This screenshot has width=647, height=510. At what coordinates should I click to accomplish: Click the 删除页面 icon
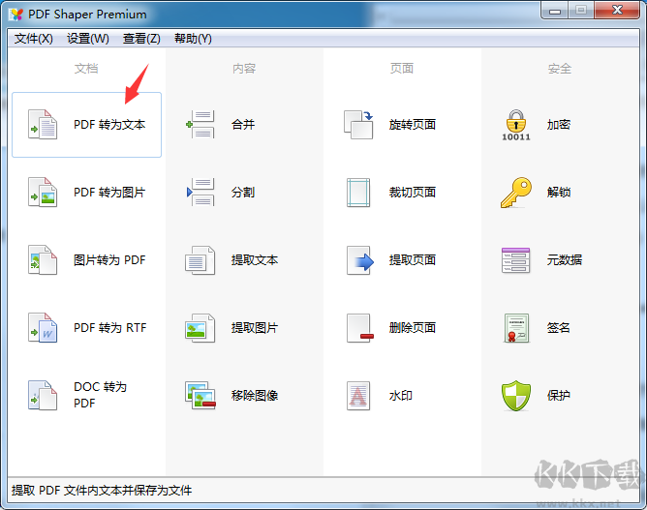coord(359,328)
